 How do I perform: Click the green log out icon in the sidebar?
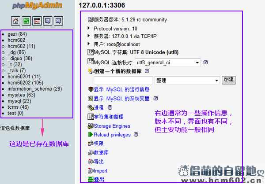26,21
